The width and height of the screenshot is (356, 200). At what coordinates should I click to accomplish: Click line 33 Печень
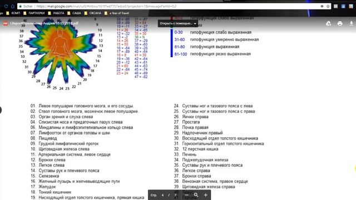(185, 154)
